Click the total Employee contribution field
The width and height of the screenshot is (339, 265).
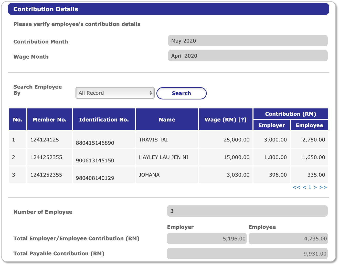288,239
